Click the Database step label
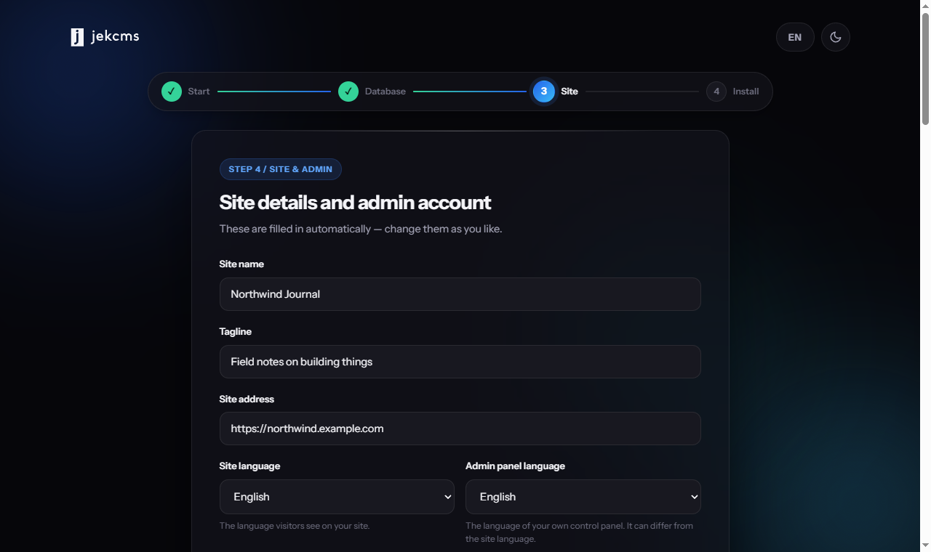Screen dimensions: 931x552 (x=385, y=92)
